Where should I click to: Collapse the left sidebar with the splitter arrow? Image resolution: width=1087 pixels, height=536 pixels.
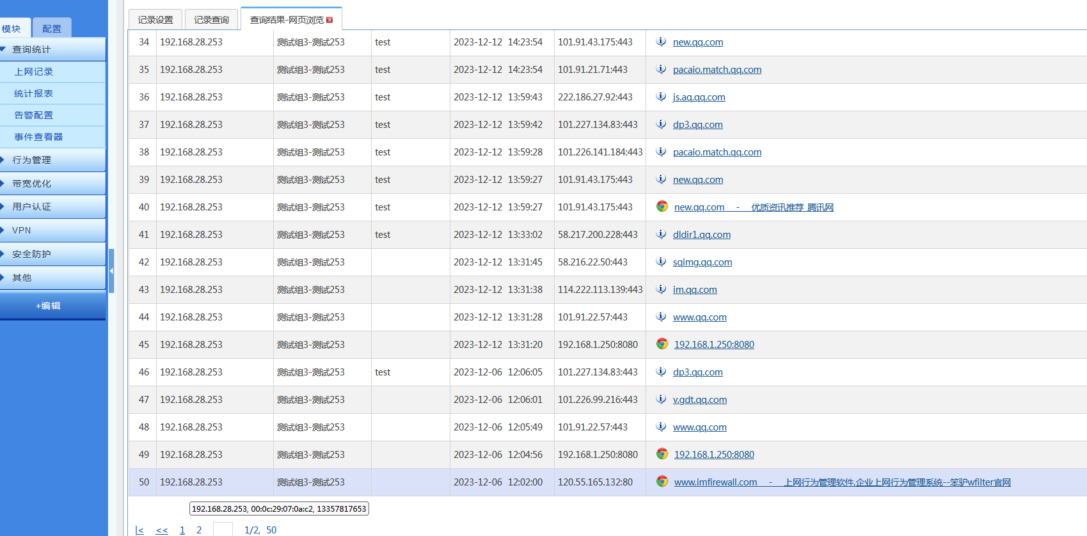tap(111, 271)
